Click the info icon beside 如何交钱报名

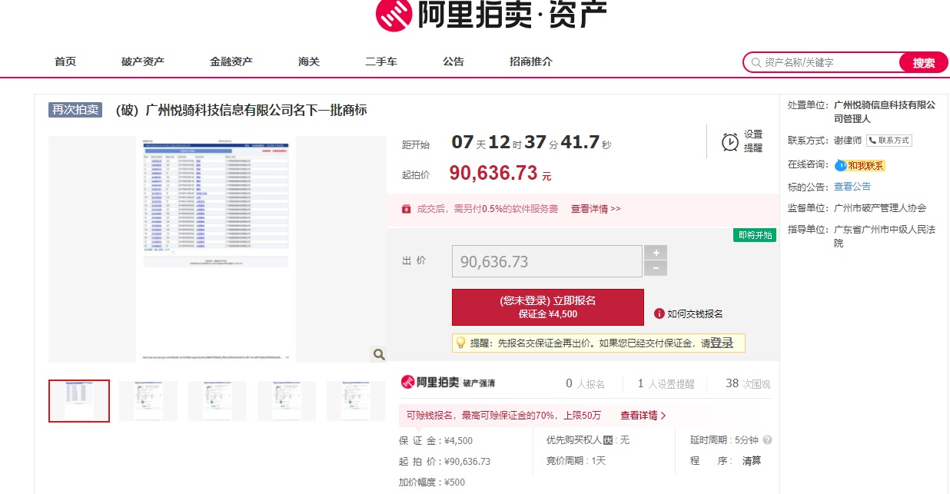pyautogui.click(x=659, y=313)
